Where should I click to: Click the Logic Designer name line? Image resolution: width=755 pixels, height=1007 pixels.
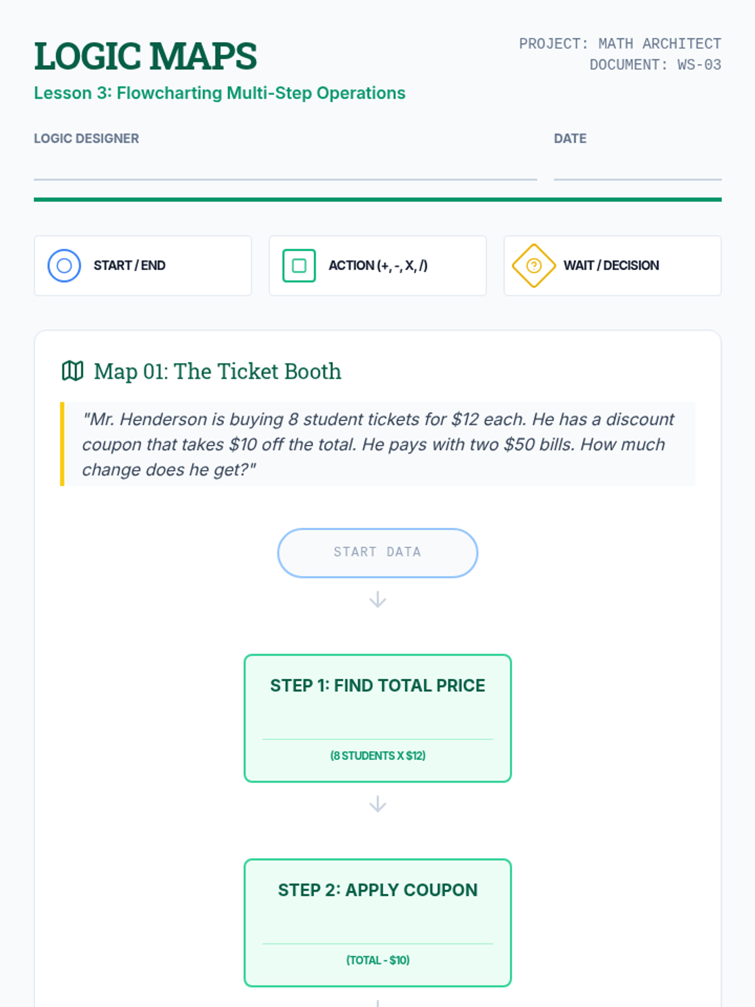[x=285, y=169]
